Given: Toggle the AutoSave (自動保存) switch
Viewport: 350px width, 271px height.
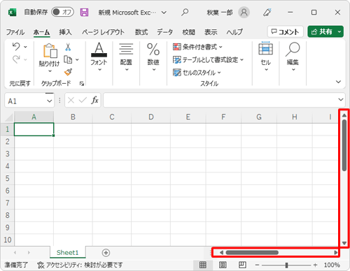Looking at the screenshot, I should coord(62,12).
